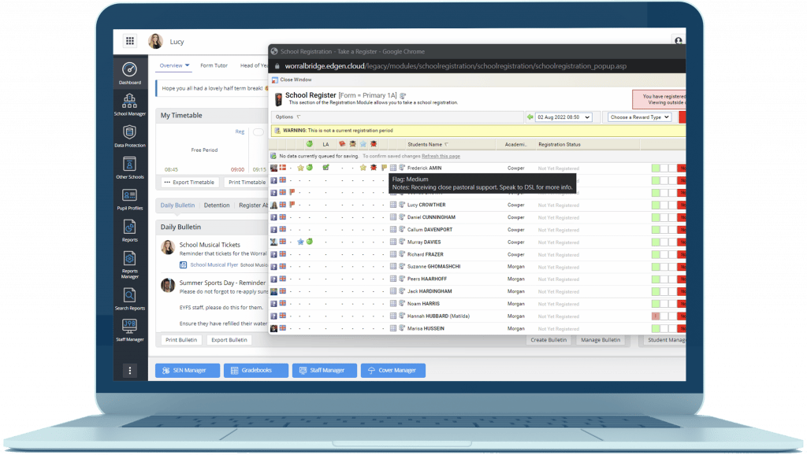Open Data Protection in the sidebar
This screenshot has width=807, height=455.
click(x=130, y=136)
